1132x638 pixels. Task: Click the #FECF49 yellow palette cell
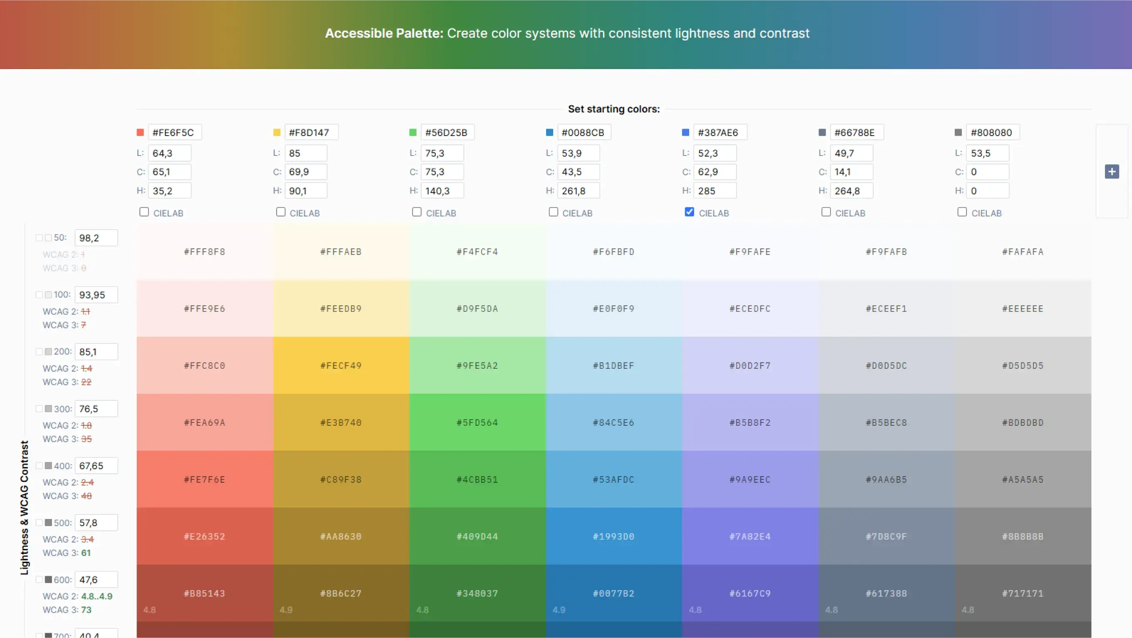(x=340, y=365)
